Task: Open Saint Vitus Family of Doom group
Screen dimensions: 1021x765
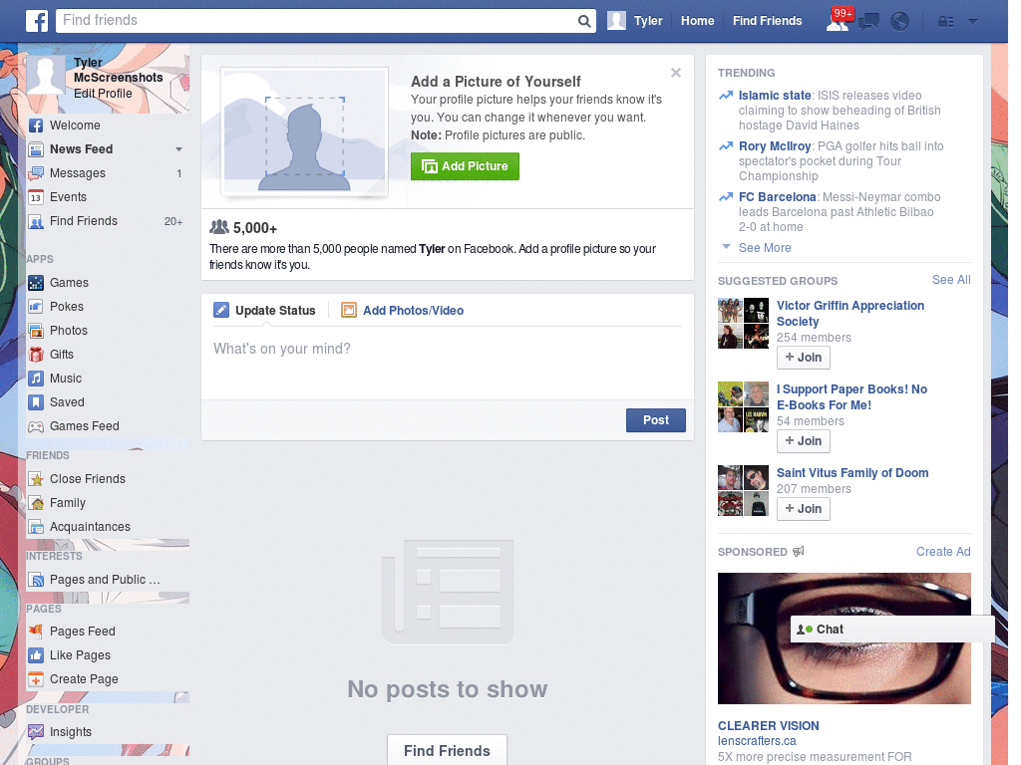Action: [852, 473]
